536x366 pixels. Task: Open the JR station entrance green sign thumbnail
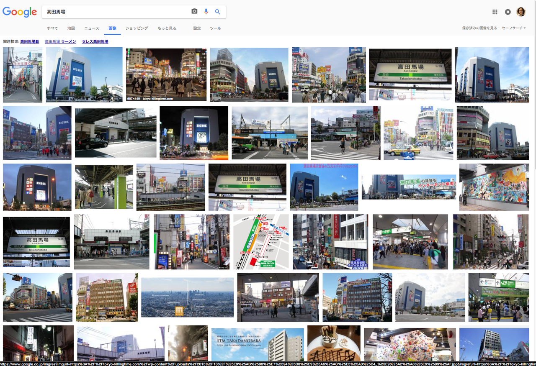(x=498, y=297)
